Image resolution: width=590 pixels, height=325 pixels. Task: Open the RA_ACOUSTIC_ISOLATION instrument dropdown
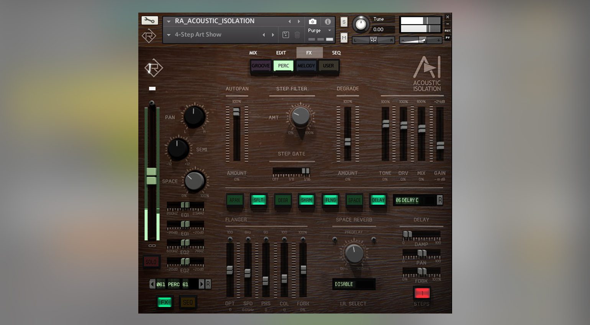[169, 21]
